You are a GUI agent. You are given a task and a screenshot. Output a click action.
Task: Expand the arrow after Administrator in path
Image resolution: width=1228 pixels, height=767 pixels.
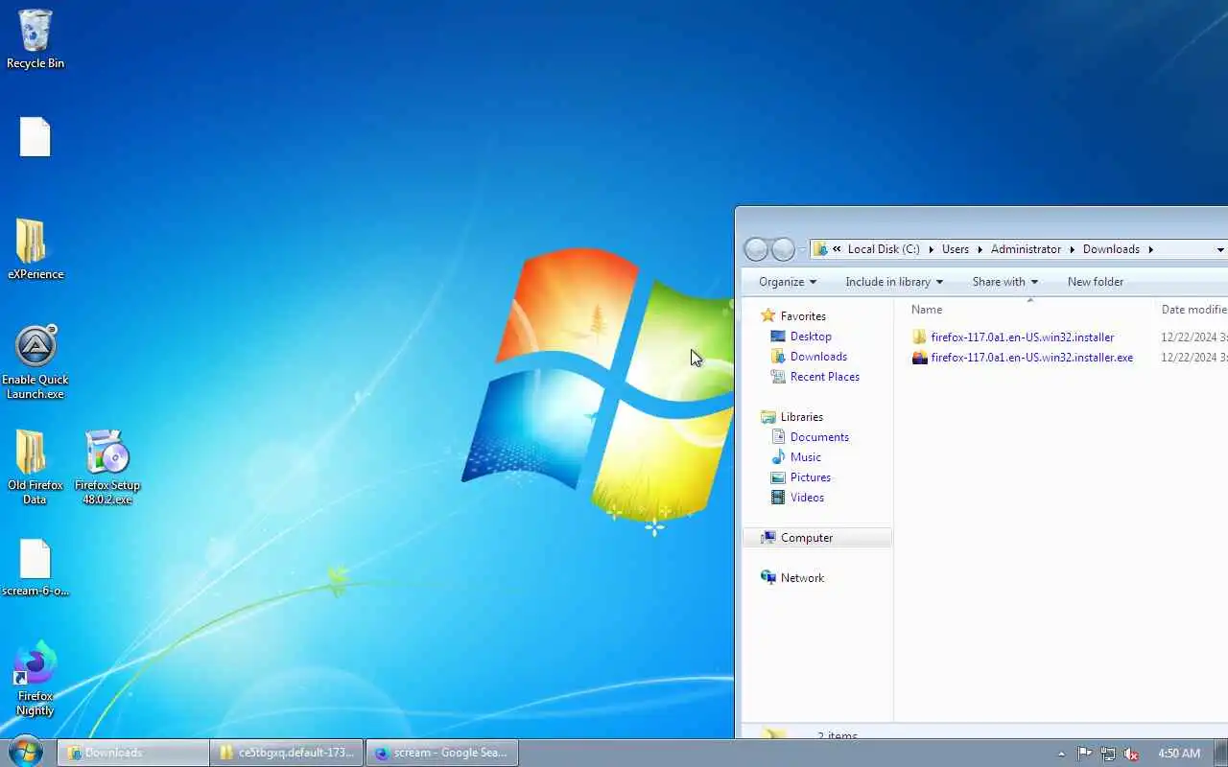1073,249
